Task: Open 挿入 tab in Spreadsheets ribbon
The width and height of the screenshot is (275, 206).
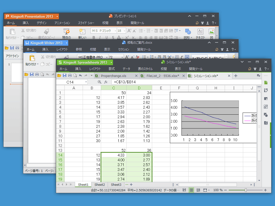Action: click(x=78, y=69)
